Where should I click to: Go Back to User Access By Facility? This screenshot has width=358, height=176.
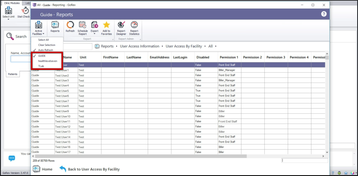(90, 169)
